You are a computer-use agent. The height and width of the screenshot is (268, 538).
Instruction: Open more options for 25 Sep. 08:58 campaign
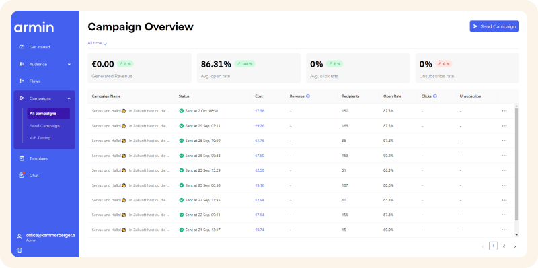point(504,185)
